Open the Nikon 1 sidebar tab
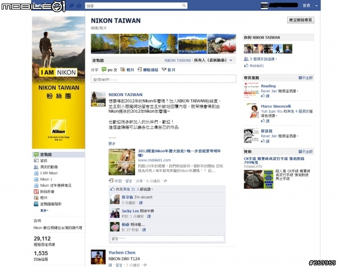Image resolution: width=339 pixels, height=267 pixels. tap(46, 179)
